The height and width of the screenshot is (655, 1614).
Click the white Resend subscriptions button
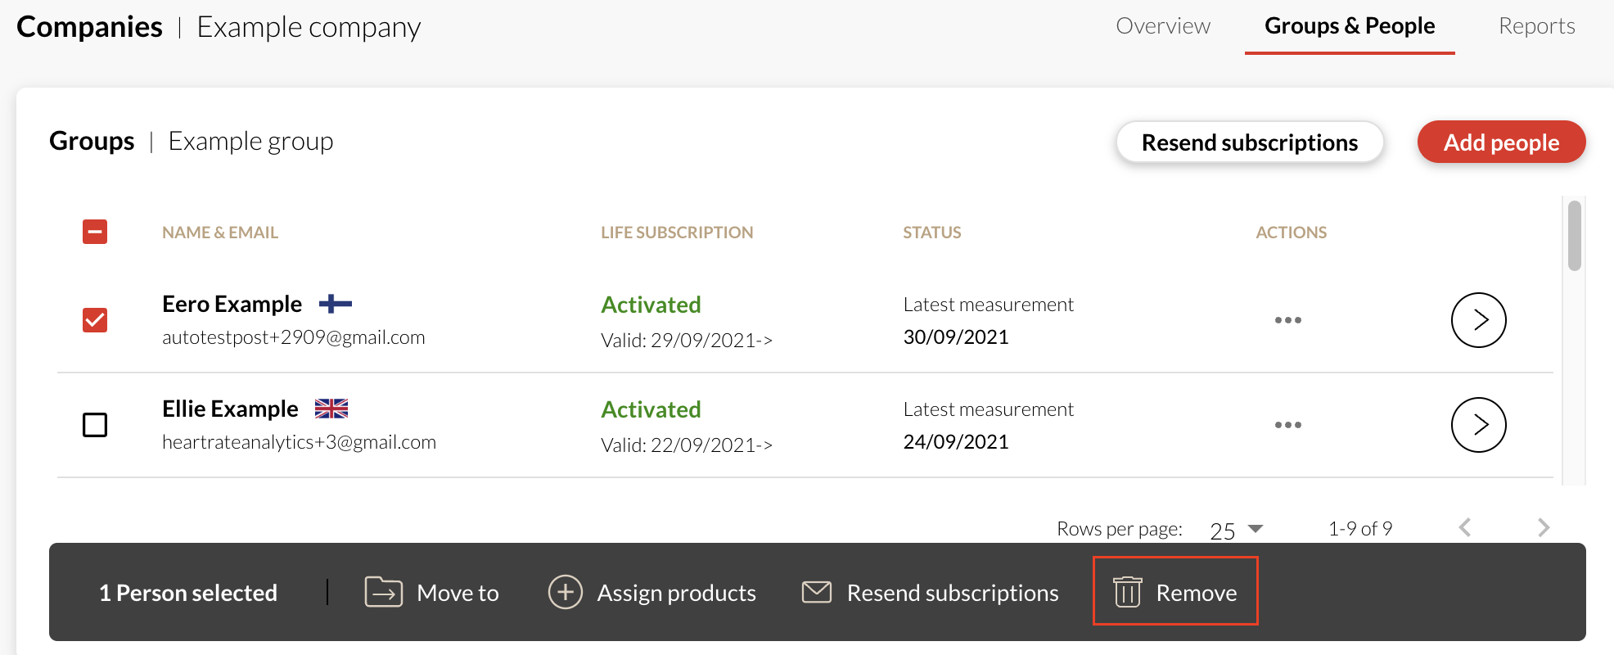coord(1249,142)
